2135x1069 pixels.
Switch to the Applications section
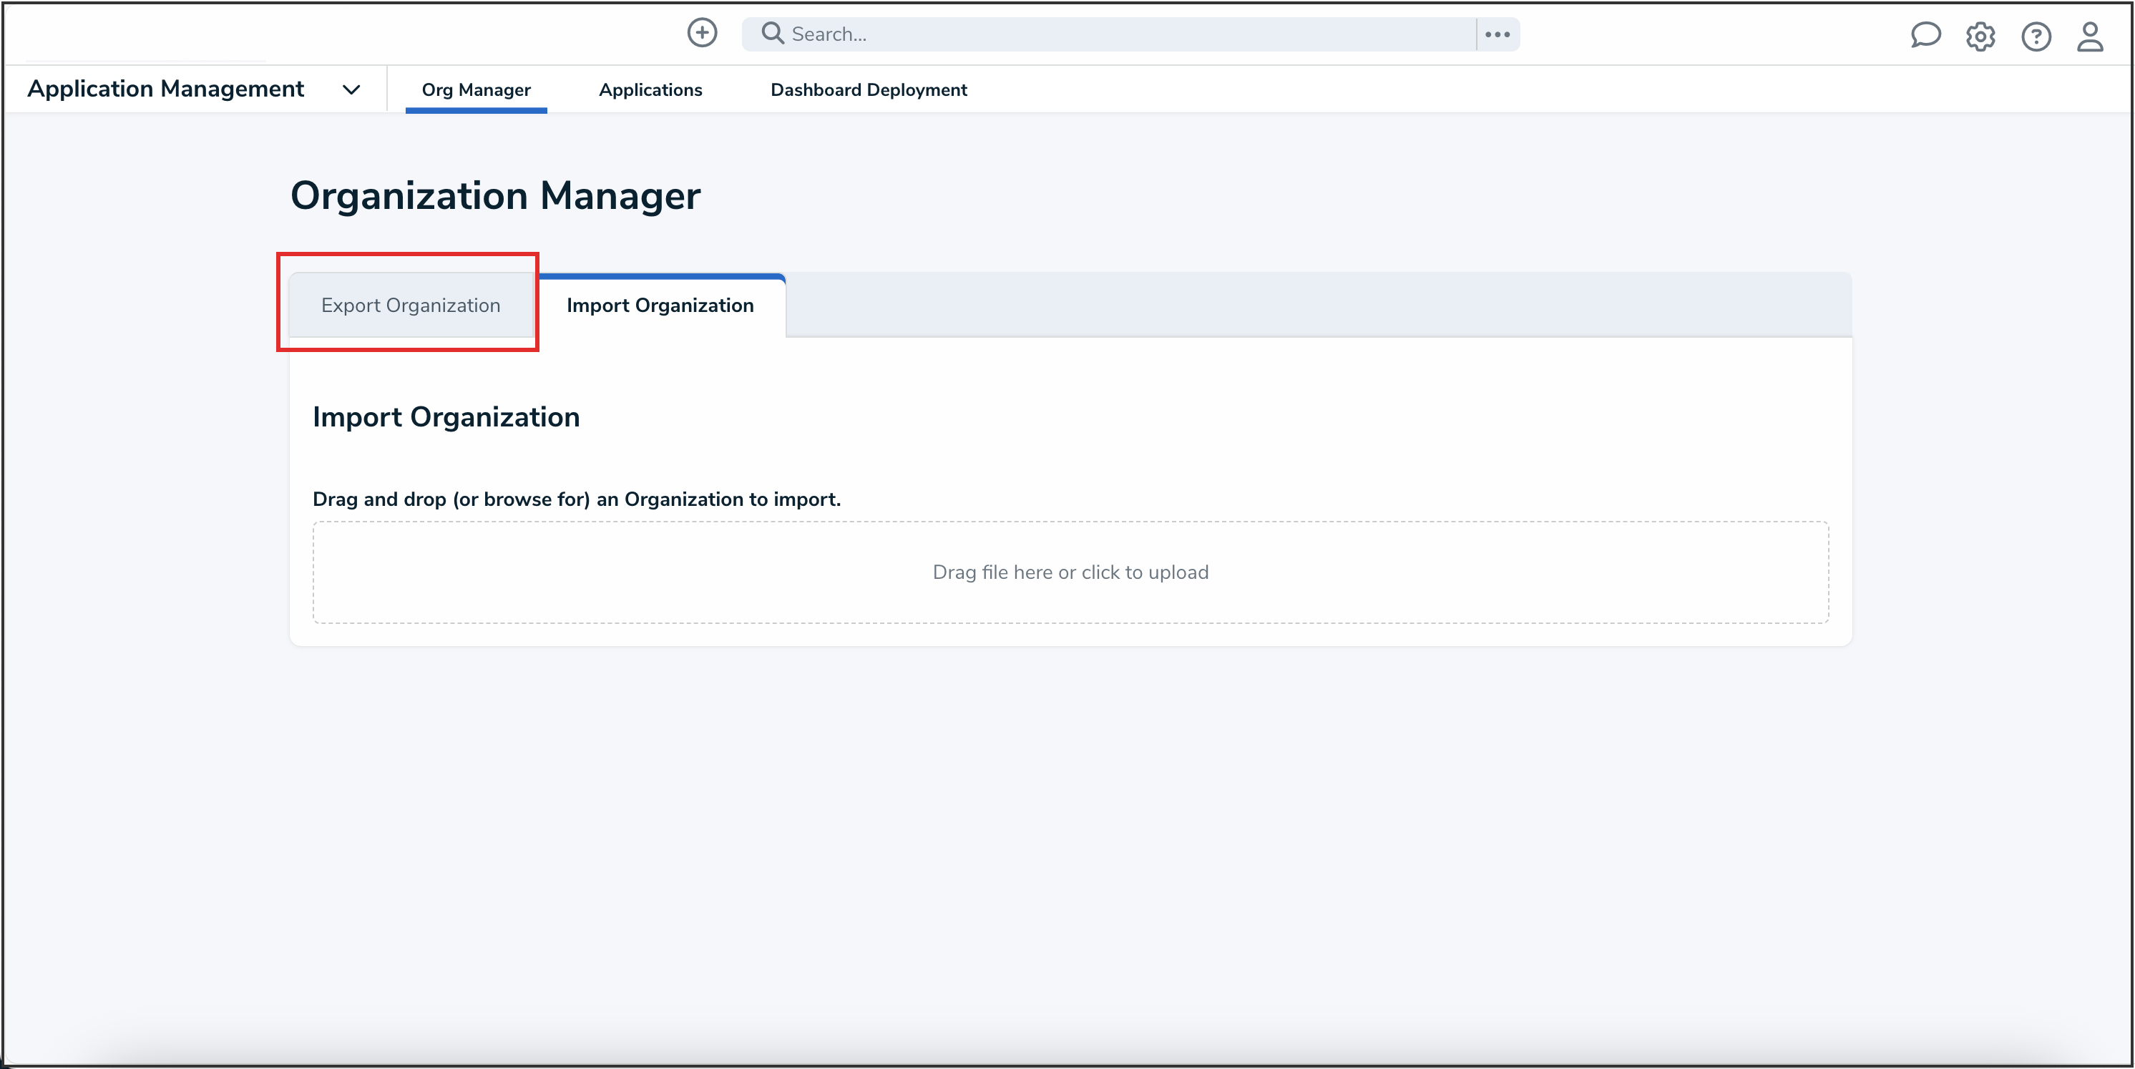tap(650, 89)
